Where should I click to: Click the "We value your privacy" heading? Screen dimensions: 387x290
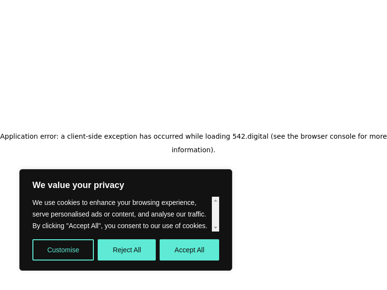tap(78, 185)
